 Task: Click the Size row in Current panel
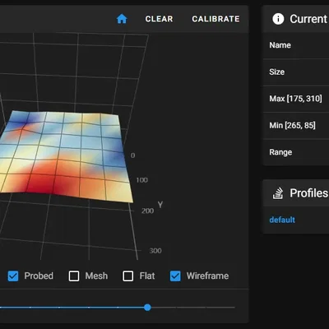(x=296, y=72)
